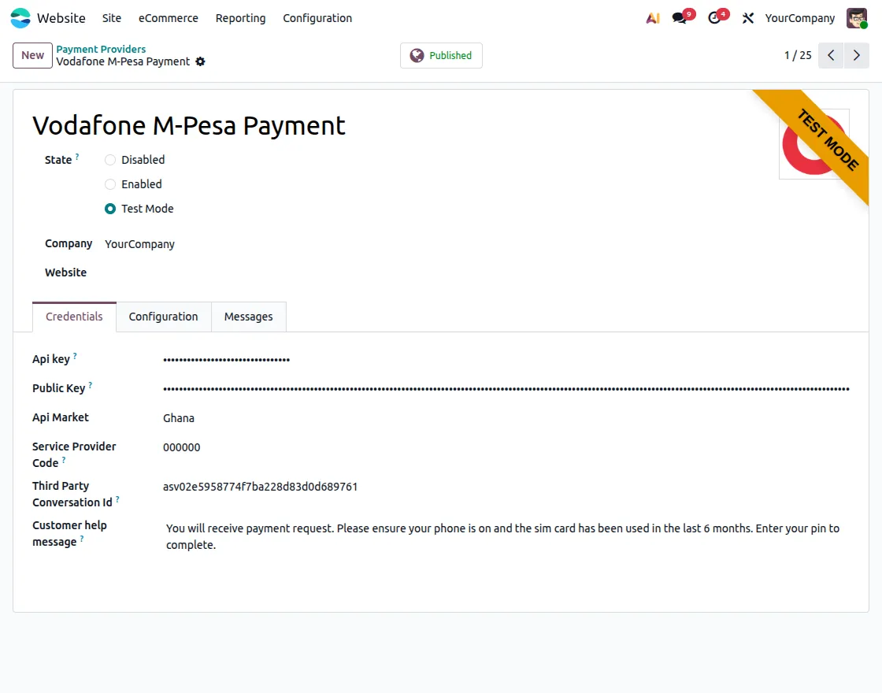Open the AI assistant icon
The height and width of the screenshot is (693, 882).
[653, 18]
